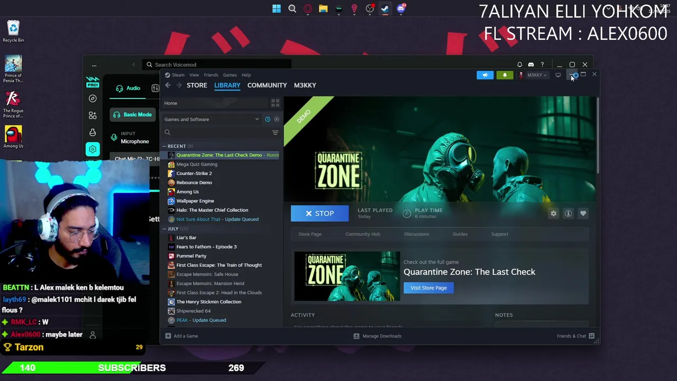Open the Store Page link tab
Screen dimensions: 677x381
310,234
